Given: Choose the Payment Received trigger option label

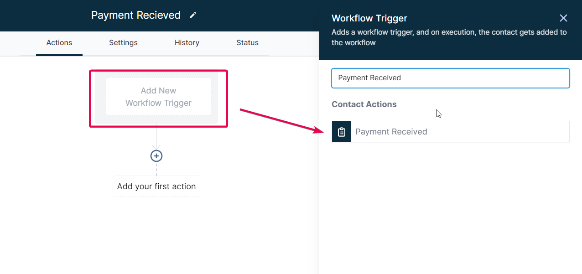Looking at the screenshot, I should 391,132.
